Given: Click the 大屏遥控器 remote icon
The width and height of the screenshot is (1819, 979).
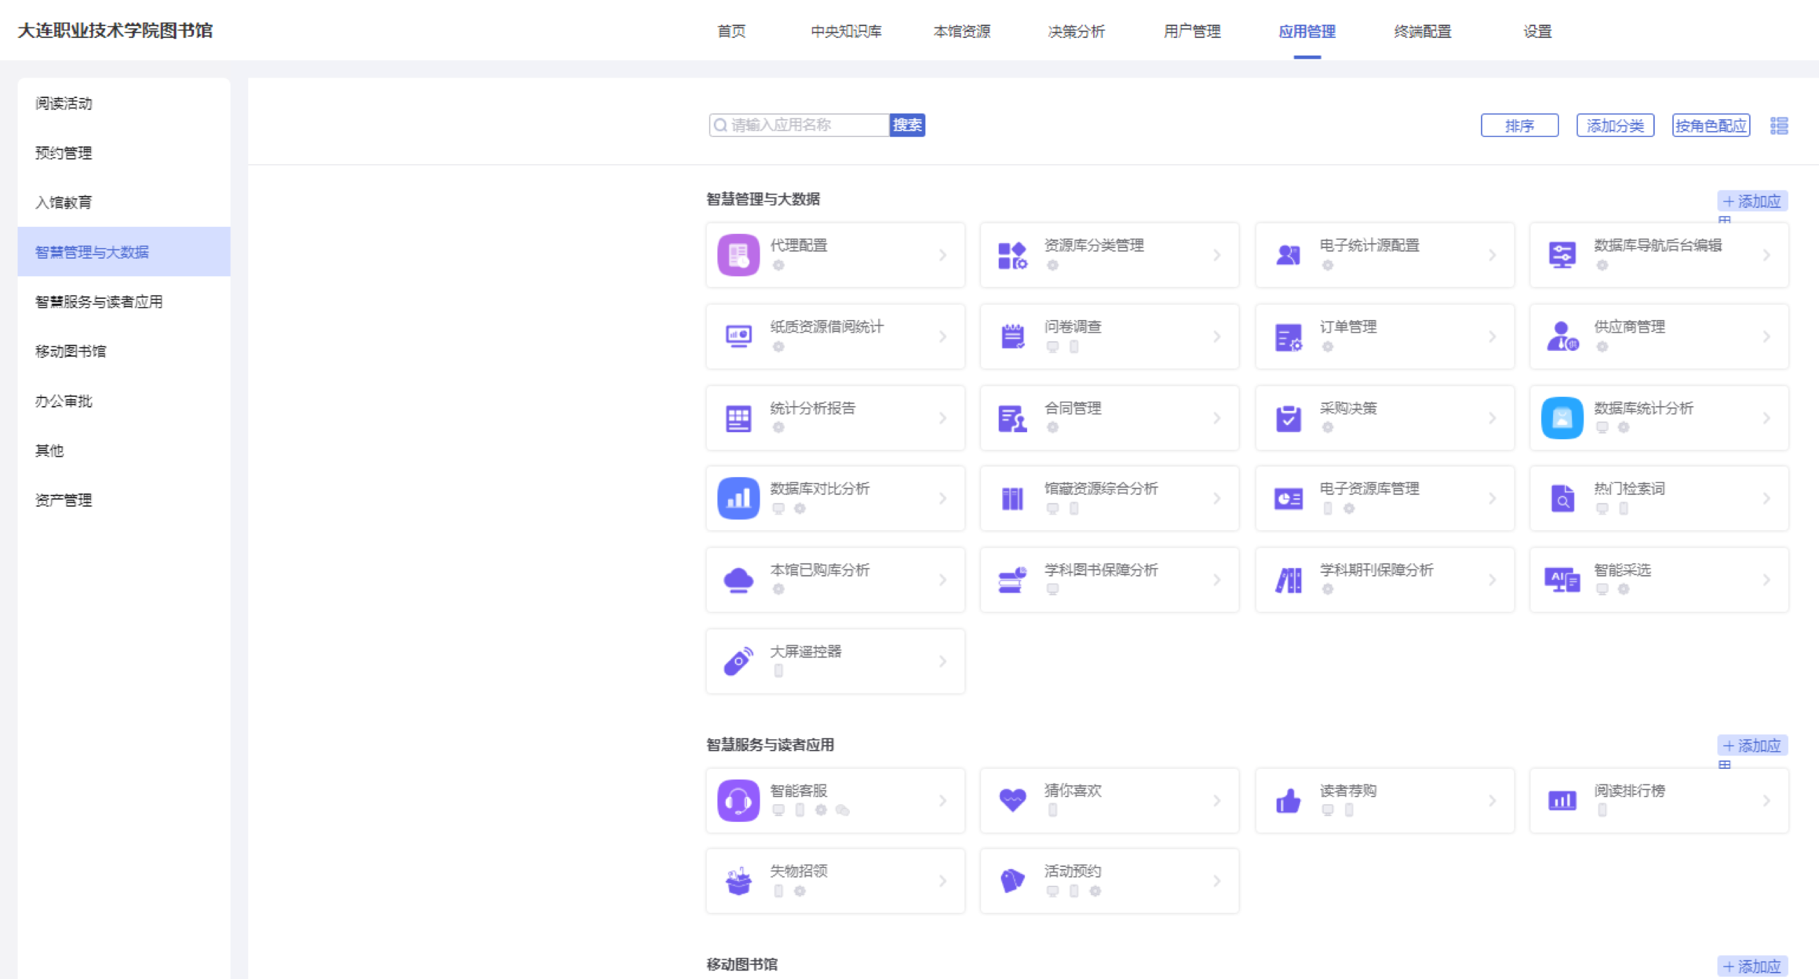Looking at the screenshot, I should pos(738,661).
